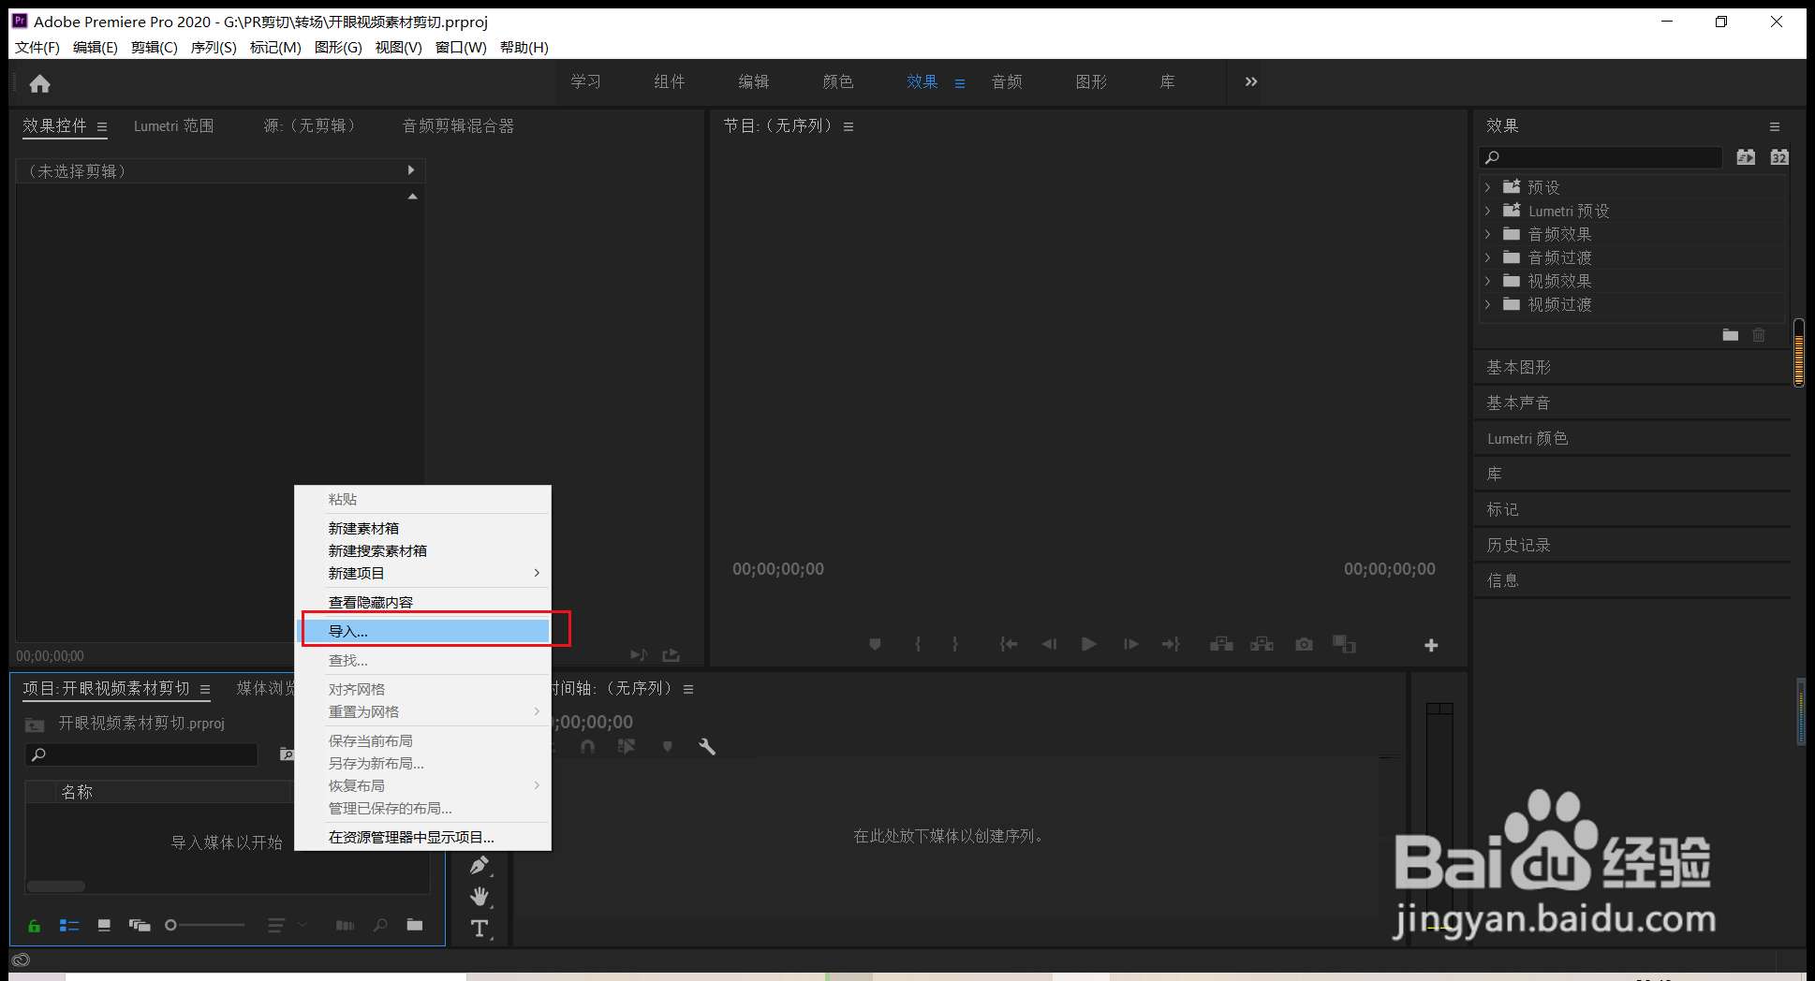This screenshot has width=1815, height=981.
Task: Open 文件(F) menu
Action: pos(37,47)
